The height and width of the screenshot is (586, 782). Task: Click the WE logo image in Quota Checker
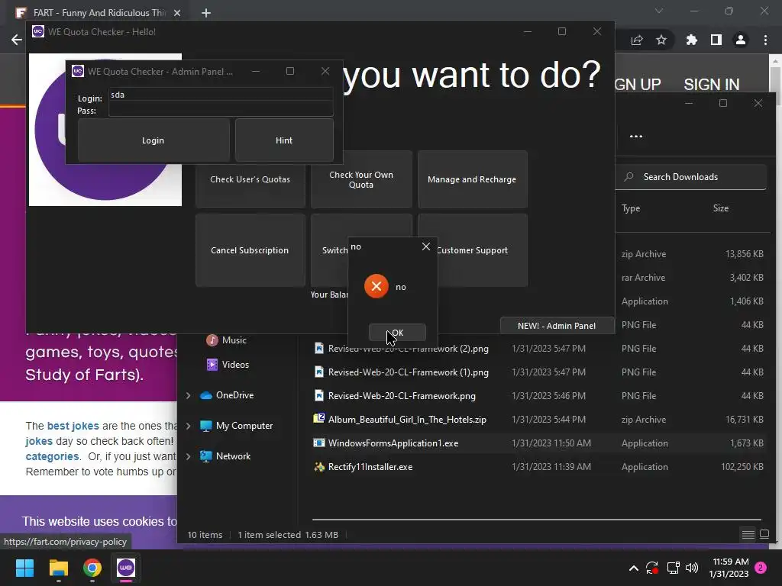coord(105,185)
